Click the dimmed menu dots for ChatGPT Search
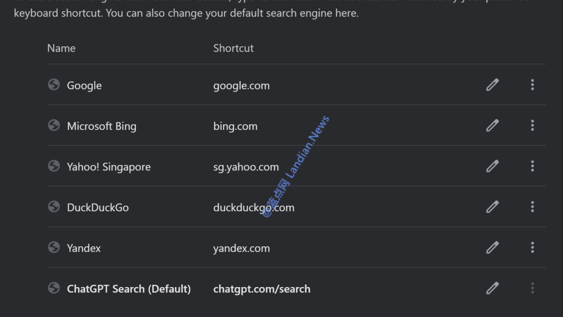The height and width of the screenshot is (317, 563). pyautogui.click(x=532, y=288)
